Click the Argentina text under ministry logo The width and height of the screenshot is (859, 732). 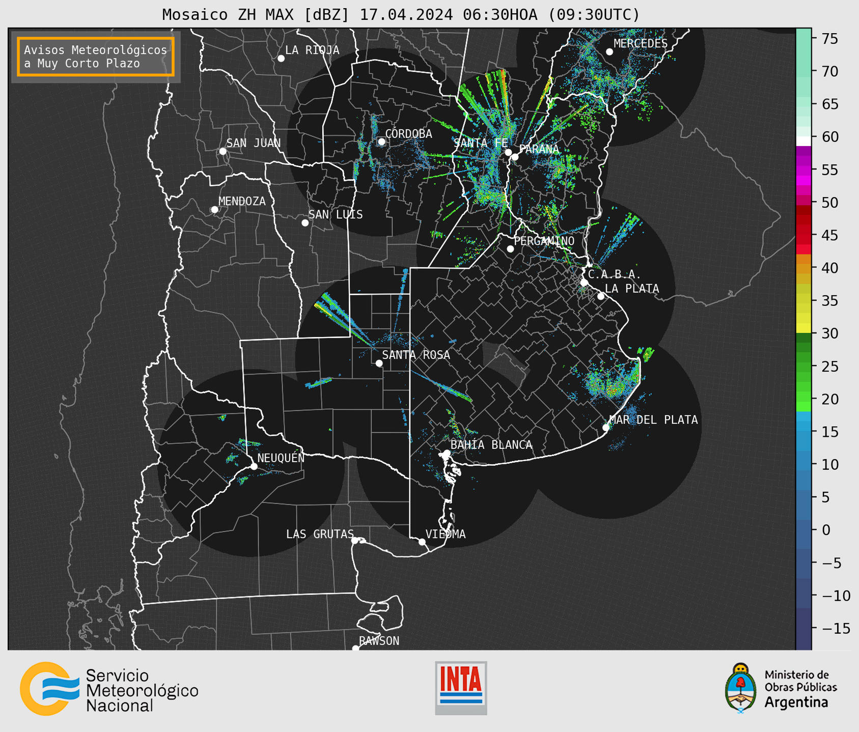[796, 703]
